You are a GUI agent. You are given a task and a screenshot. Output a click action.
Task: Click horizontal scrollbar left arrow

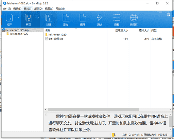point(46,109)
